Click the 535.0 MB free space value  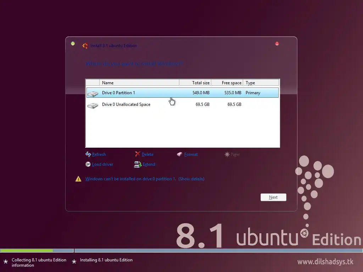233,93
